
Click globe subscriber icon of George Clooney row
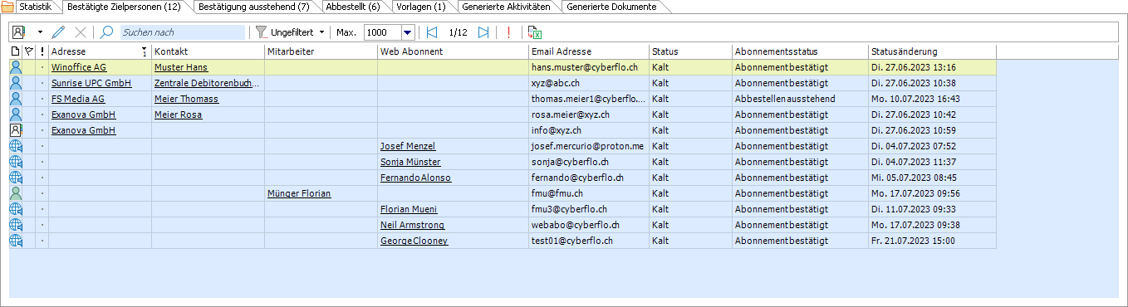[15, 241]
